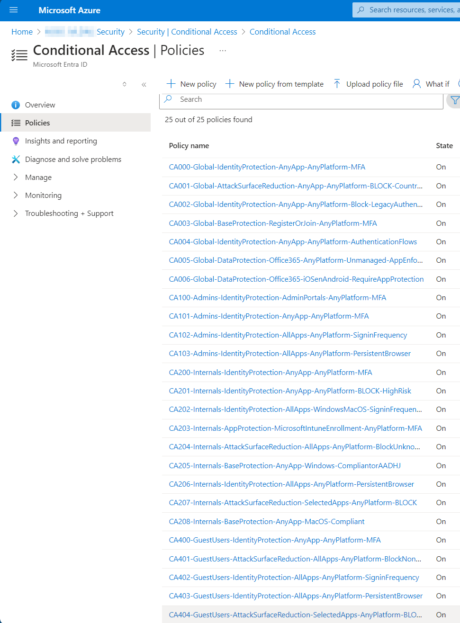Focus the policy Search box
The height and width of the screenshot is (623, 460).
(x=301, y=99)
